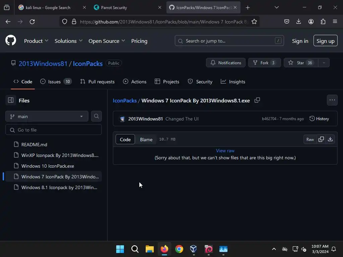Click the Notifications button

point(225,63)
